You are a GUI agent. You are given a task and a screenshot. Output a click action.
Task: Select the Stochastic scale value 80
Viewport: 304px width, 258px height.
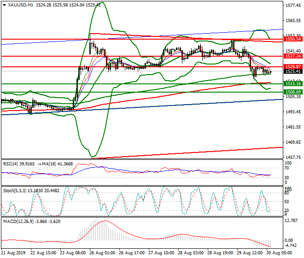[286, 193]
